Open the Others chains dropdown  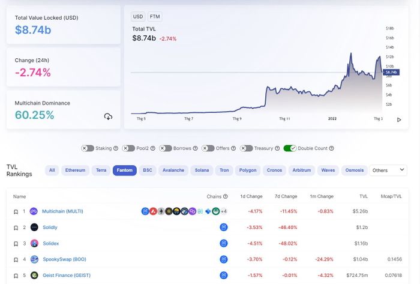tap(388, 171)
